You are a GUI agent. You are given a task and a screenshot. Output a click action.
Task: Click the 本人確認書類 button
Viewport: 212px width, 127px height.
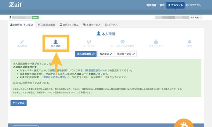pos(86,54)
